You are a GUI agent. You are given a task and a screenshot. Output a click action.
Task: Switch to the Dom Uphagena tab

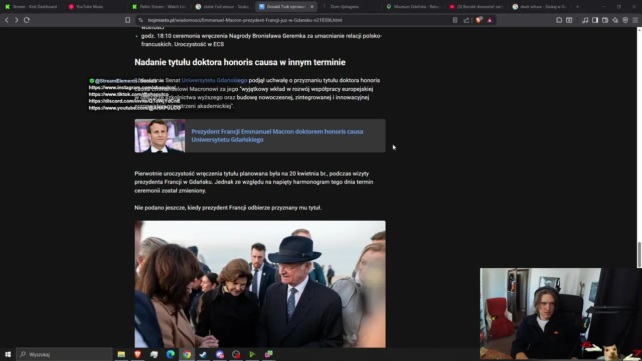349,7
